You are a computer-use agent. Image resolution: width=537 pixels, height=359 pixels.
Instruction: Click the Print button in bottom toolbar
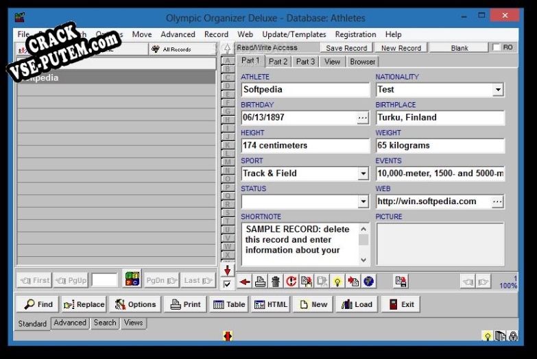(185, 304)
